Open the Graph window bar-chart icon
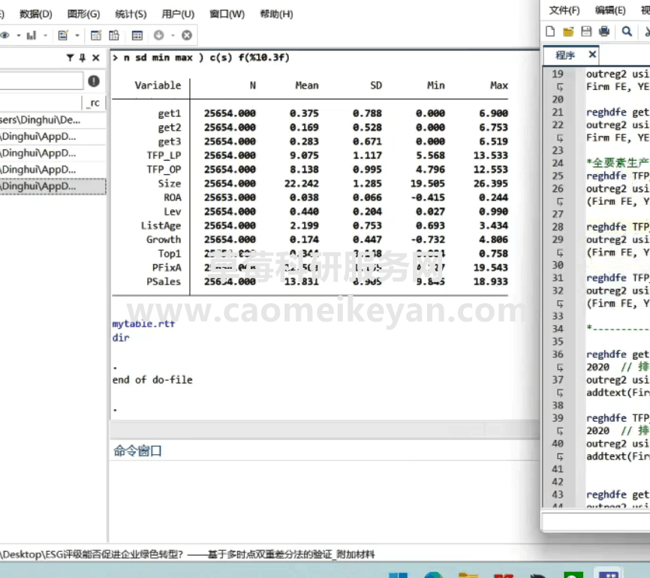 pyautogui.click(x=32, y=35)
